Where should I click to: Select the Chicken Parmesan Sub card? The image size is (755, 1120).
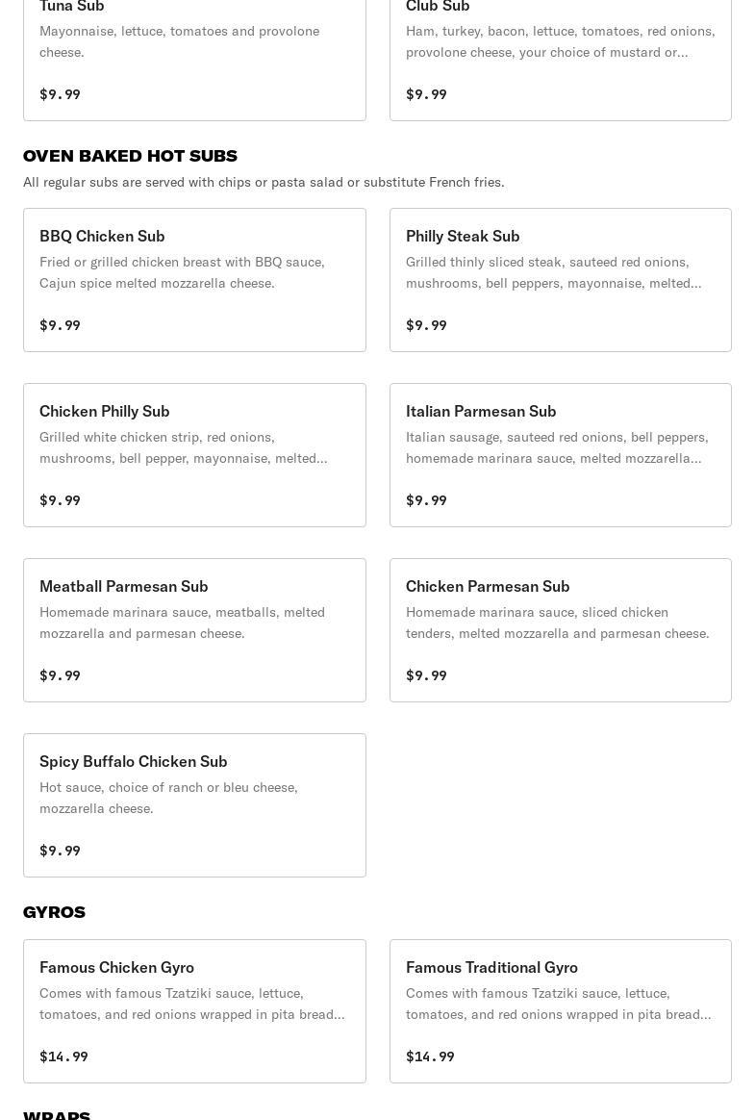[x=560, y=629]
